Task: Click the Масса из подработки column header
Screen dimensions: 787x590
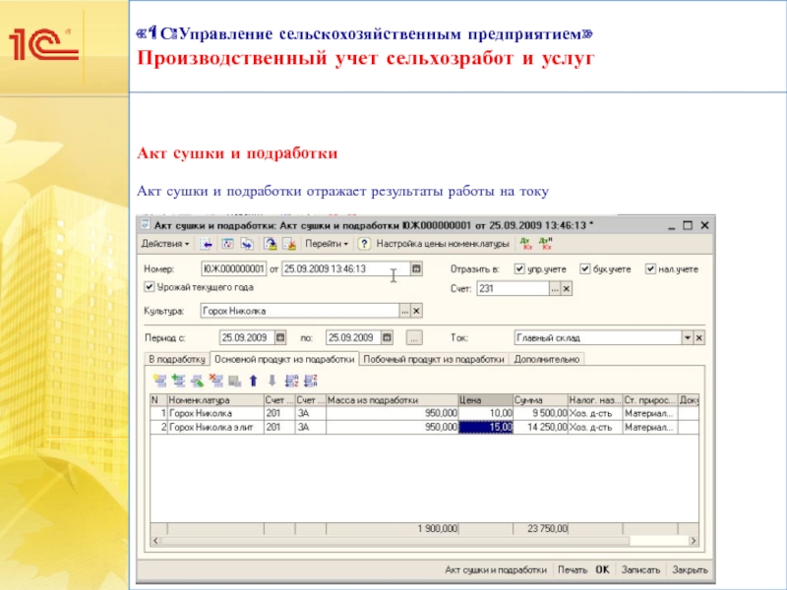Action: point(392,400)
